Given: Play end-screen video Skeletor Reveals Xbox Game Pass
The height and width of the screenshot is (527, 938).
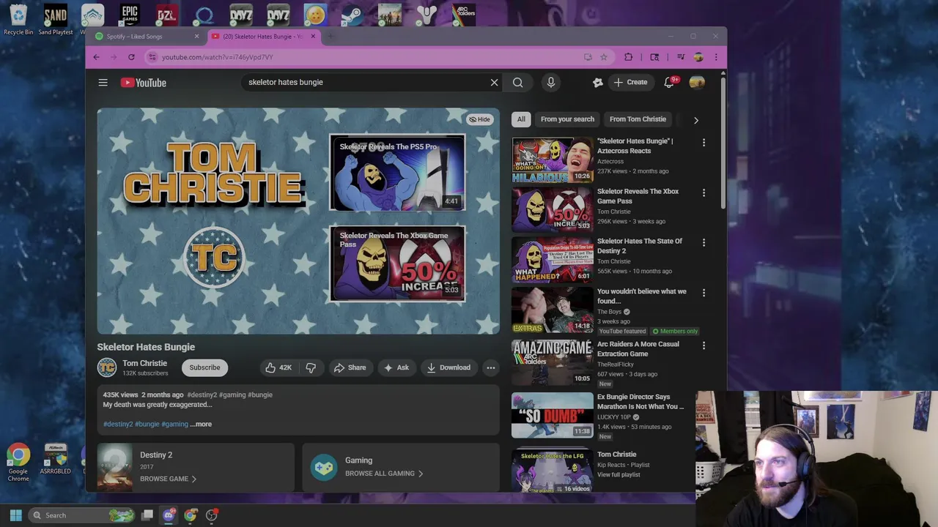Looking at the screenshot, I should point(397,263).
